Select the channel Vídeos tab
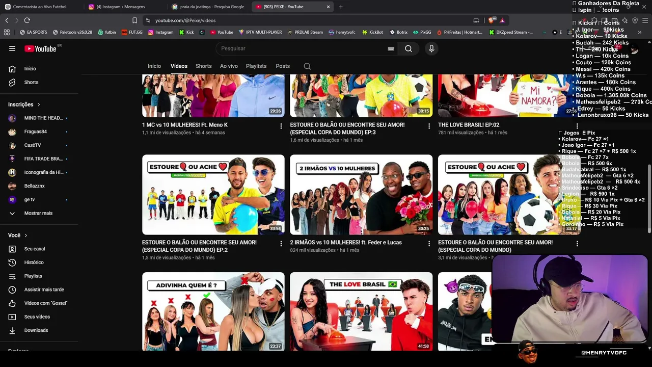The image size is (652, 367). pyautogui.click(x=179, y=66)
